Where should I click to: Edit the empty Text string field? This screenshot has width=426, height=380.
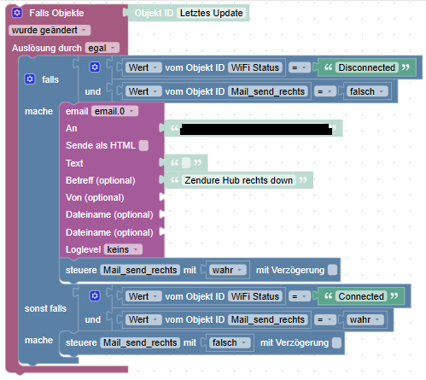click(186, 163)
